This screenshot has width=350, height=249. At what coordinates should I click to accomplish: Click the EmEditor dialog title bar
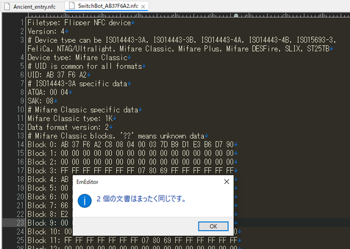(147, 182)
